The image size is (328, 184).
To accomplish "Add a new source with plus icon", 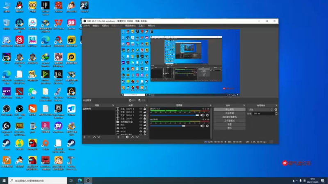I will tap(118, 137).
